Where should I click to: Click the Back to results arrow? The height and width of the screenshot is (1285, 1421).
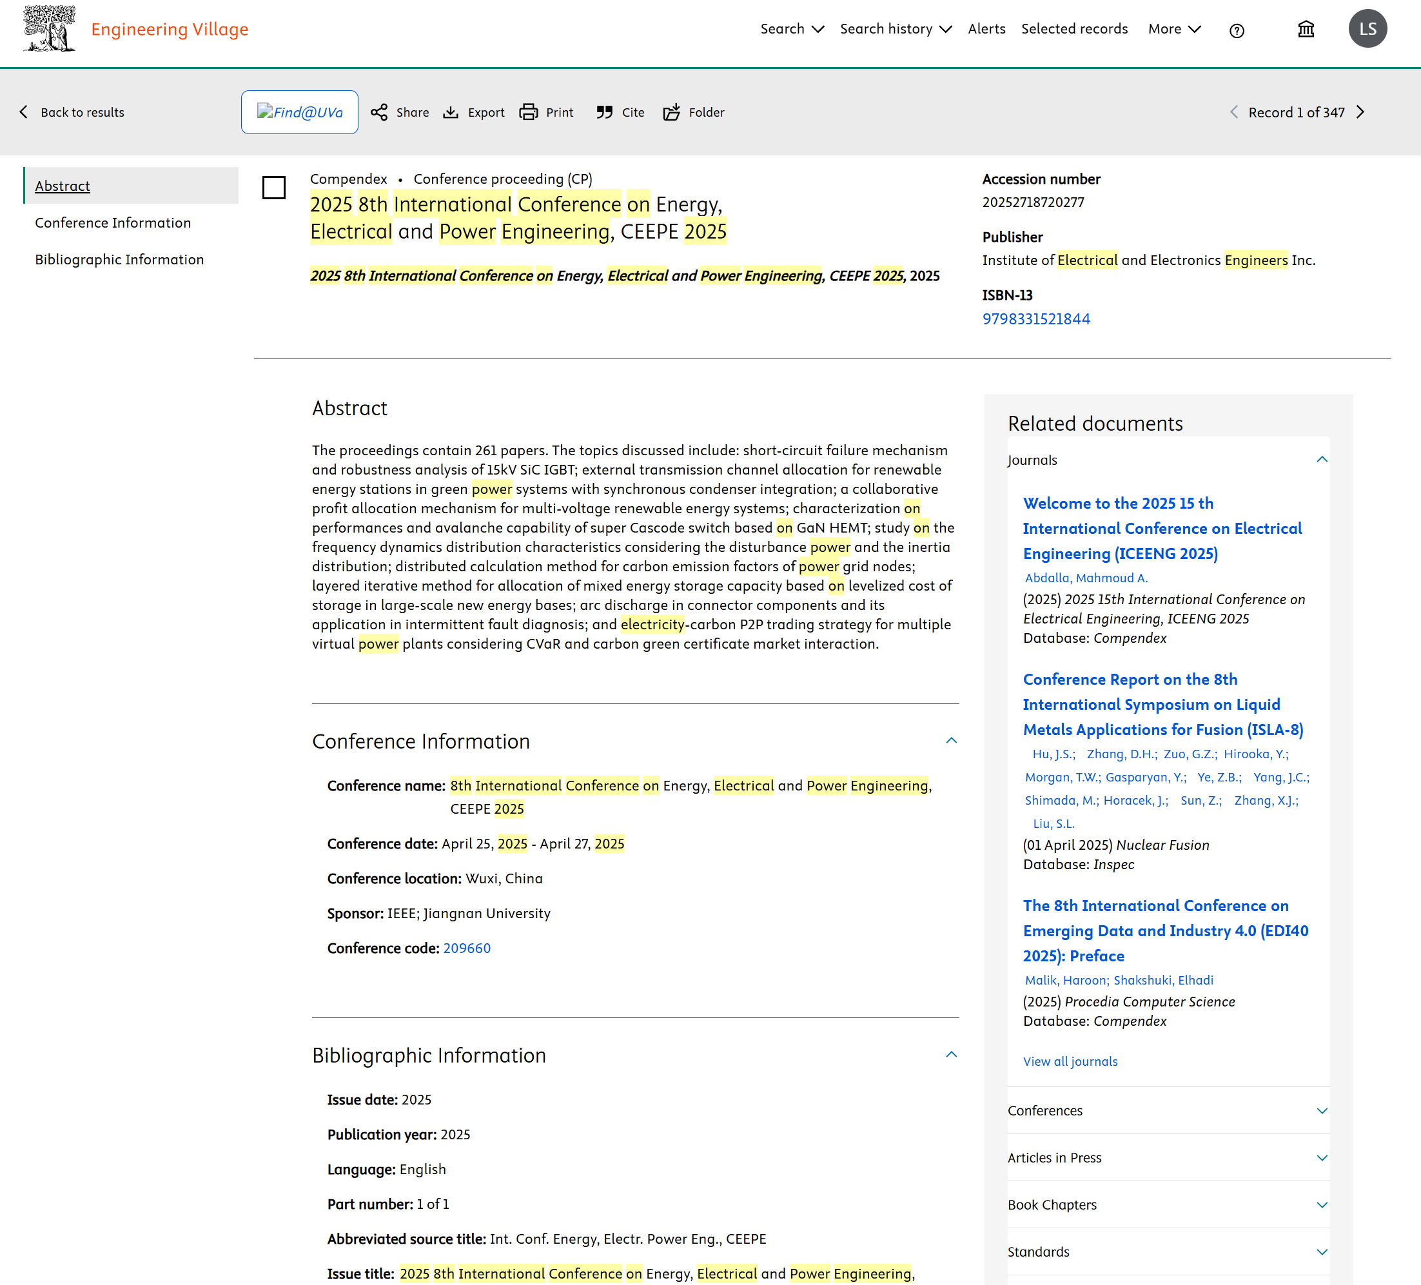pyautogui.click(x=24, y=112)
